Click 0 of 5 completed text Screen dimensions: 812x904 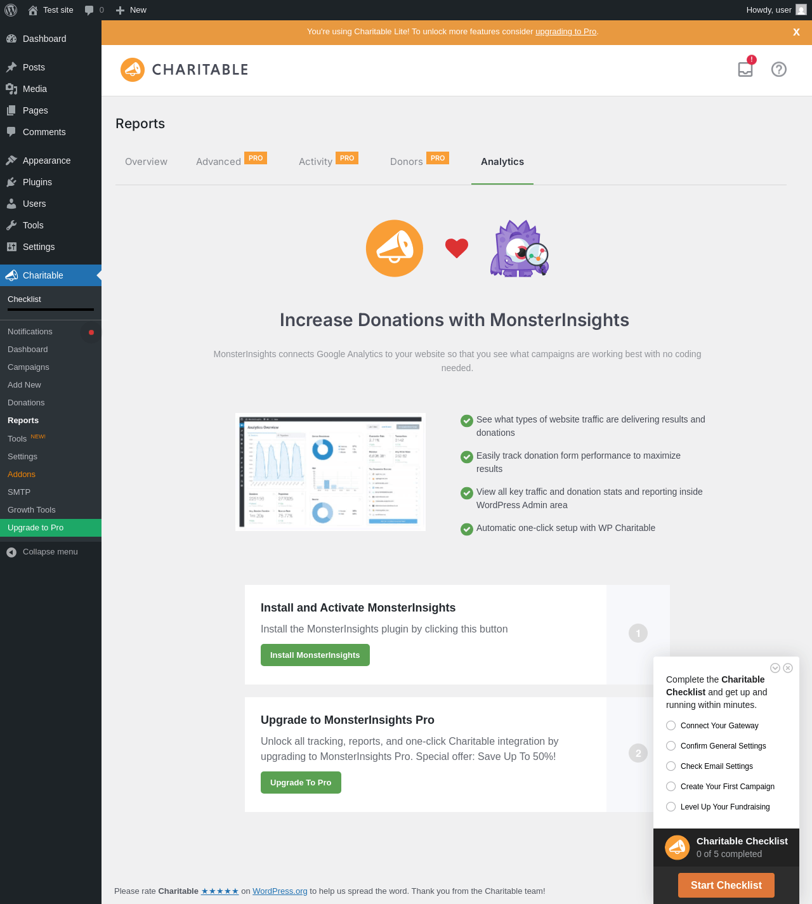[729, 854]
